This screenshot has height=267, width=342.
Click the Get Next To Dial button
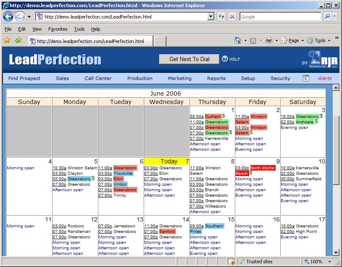point(189,59)
